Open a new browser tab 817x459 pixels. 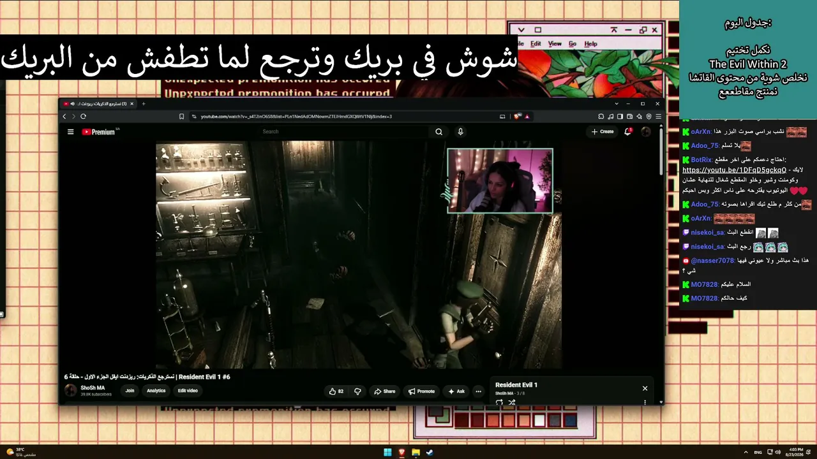[x=144, y=104]
